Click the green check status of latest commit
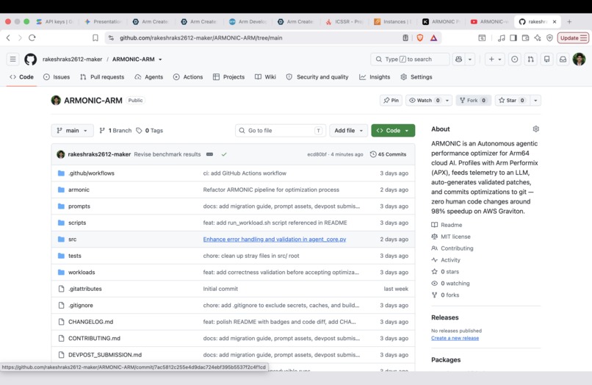Image resolution: width=592 pixels, height=385 pixels. click(224, 154)
